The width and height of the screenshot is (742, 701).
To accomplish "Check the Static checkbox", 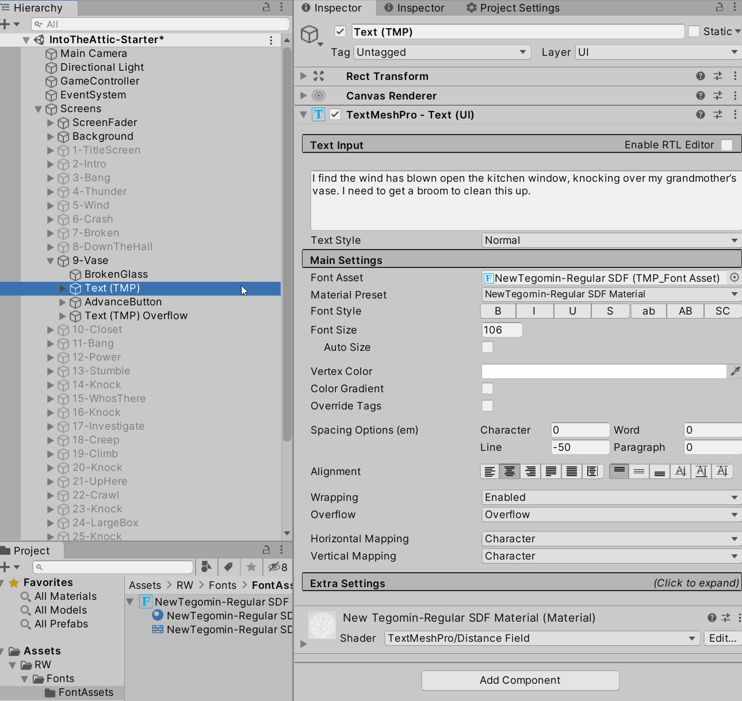I will pyautogui.click(x=694, y=32).
